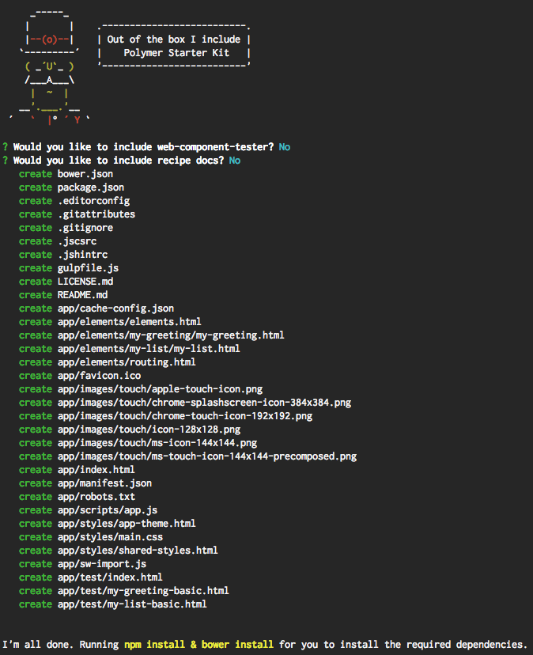Image resolution: width=533 pixels, height=655 pixels.
Task: Click the package.json file name
Action: (91, 187)
